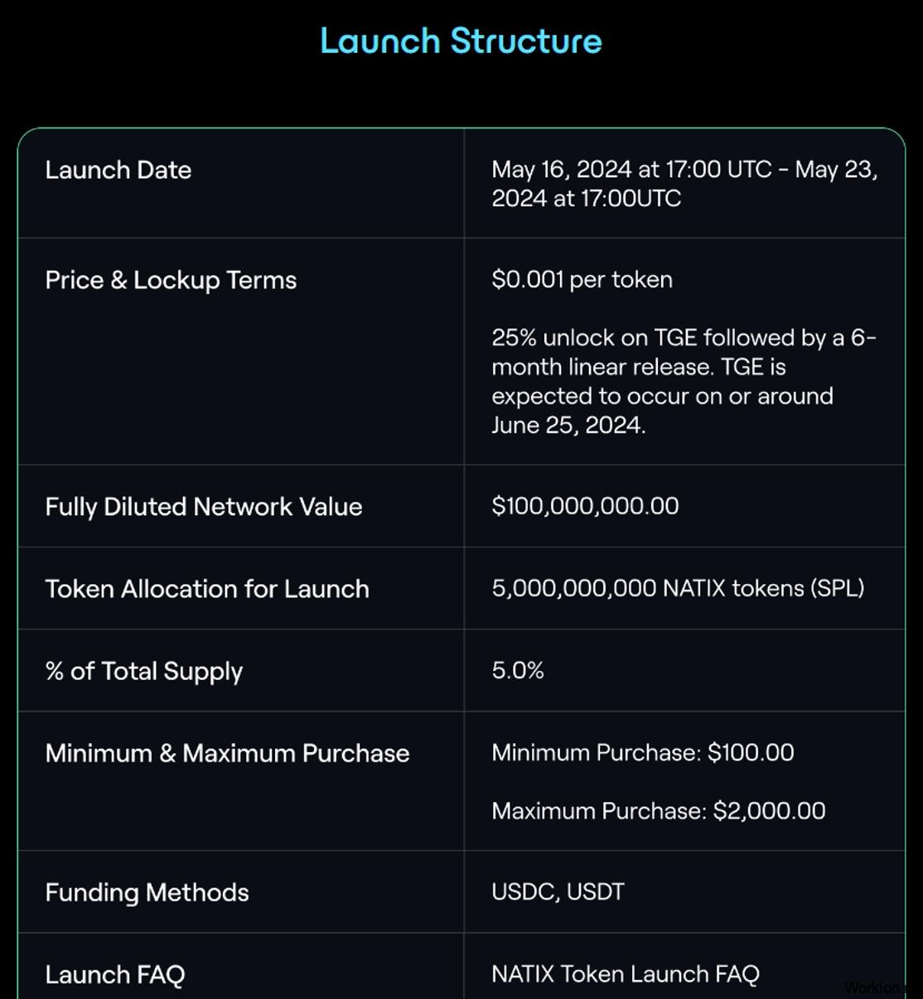Select the % of Total Supply label
Image resolution: width=923 pixels, height=999 pixels.
coord(144,671)
